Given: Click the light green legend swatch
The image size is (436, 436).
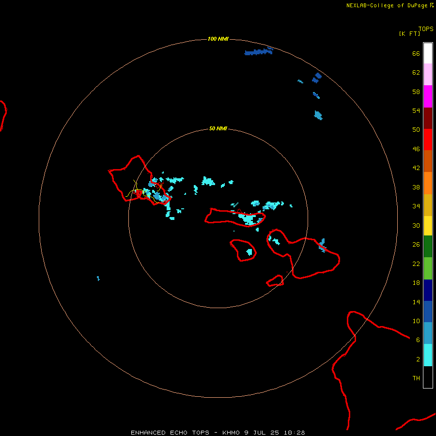Looking at the screenshot, I should tap(428, 268).
